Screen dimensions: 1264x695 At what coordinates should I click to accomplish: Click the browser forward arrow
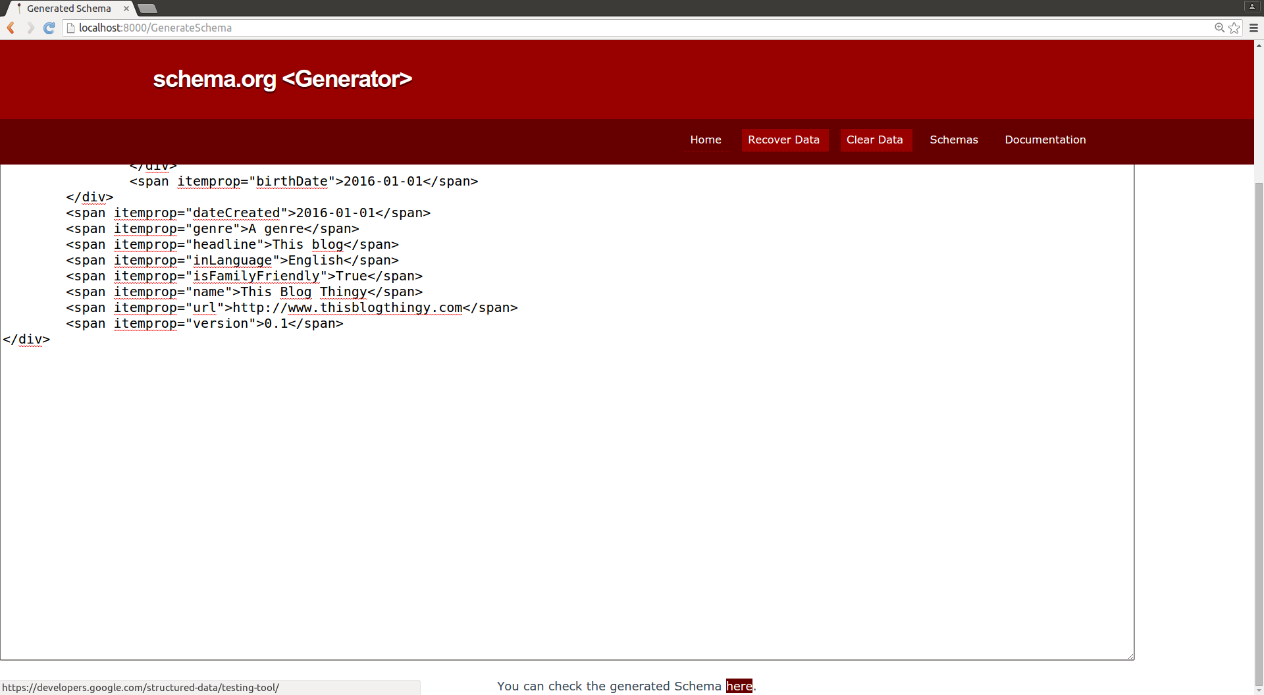[x=30, y=28]
